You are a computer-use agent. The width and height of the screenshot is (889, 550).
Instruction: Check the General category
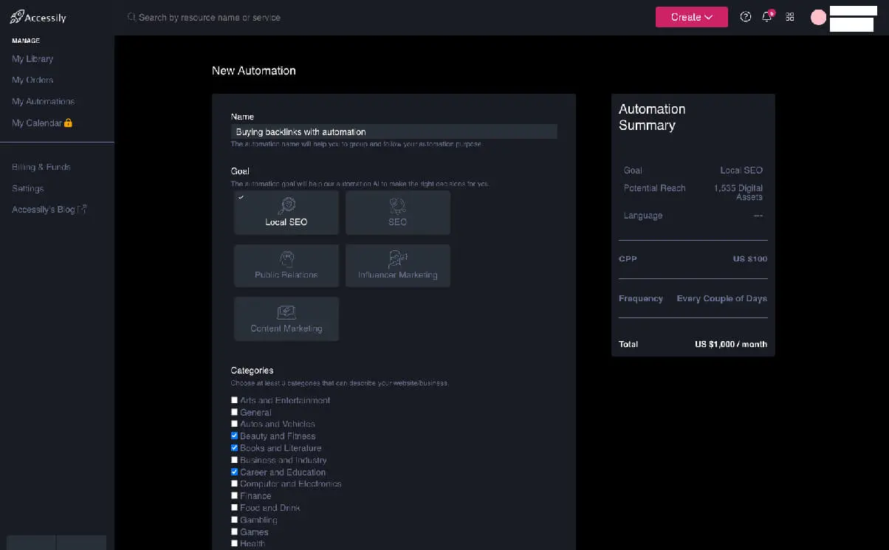click(235, 412)
